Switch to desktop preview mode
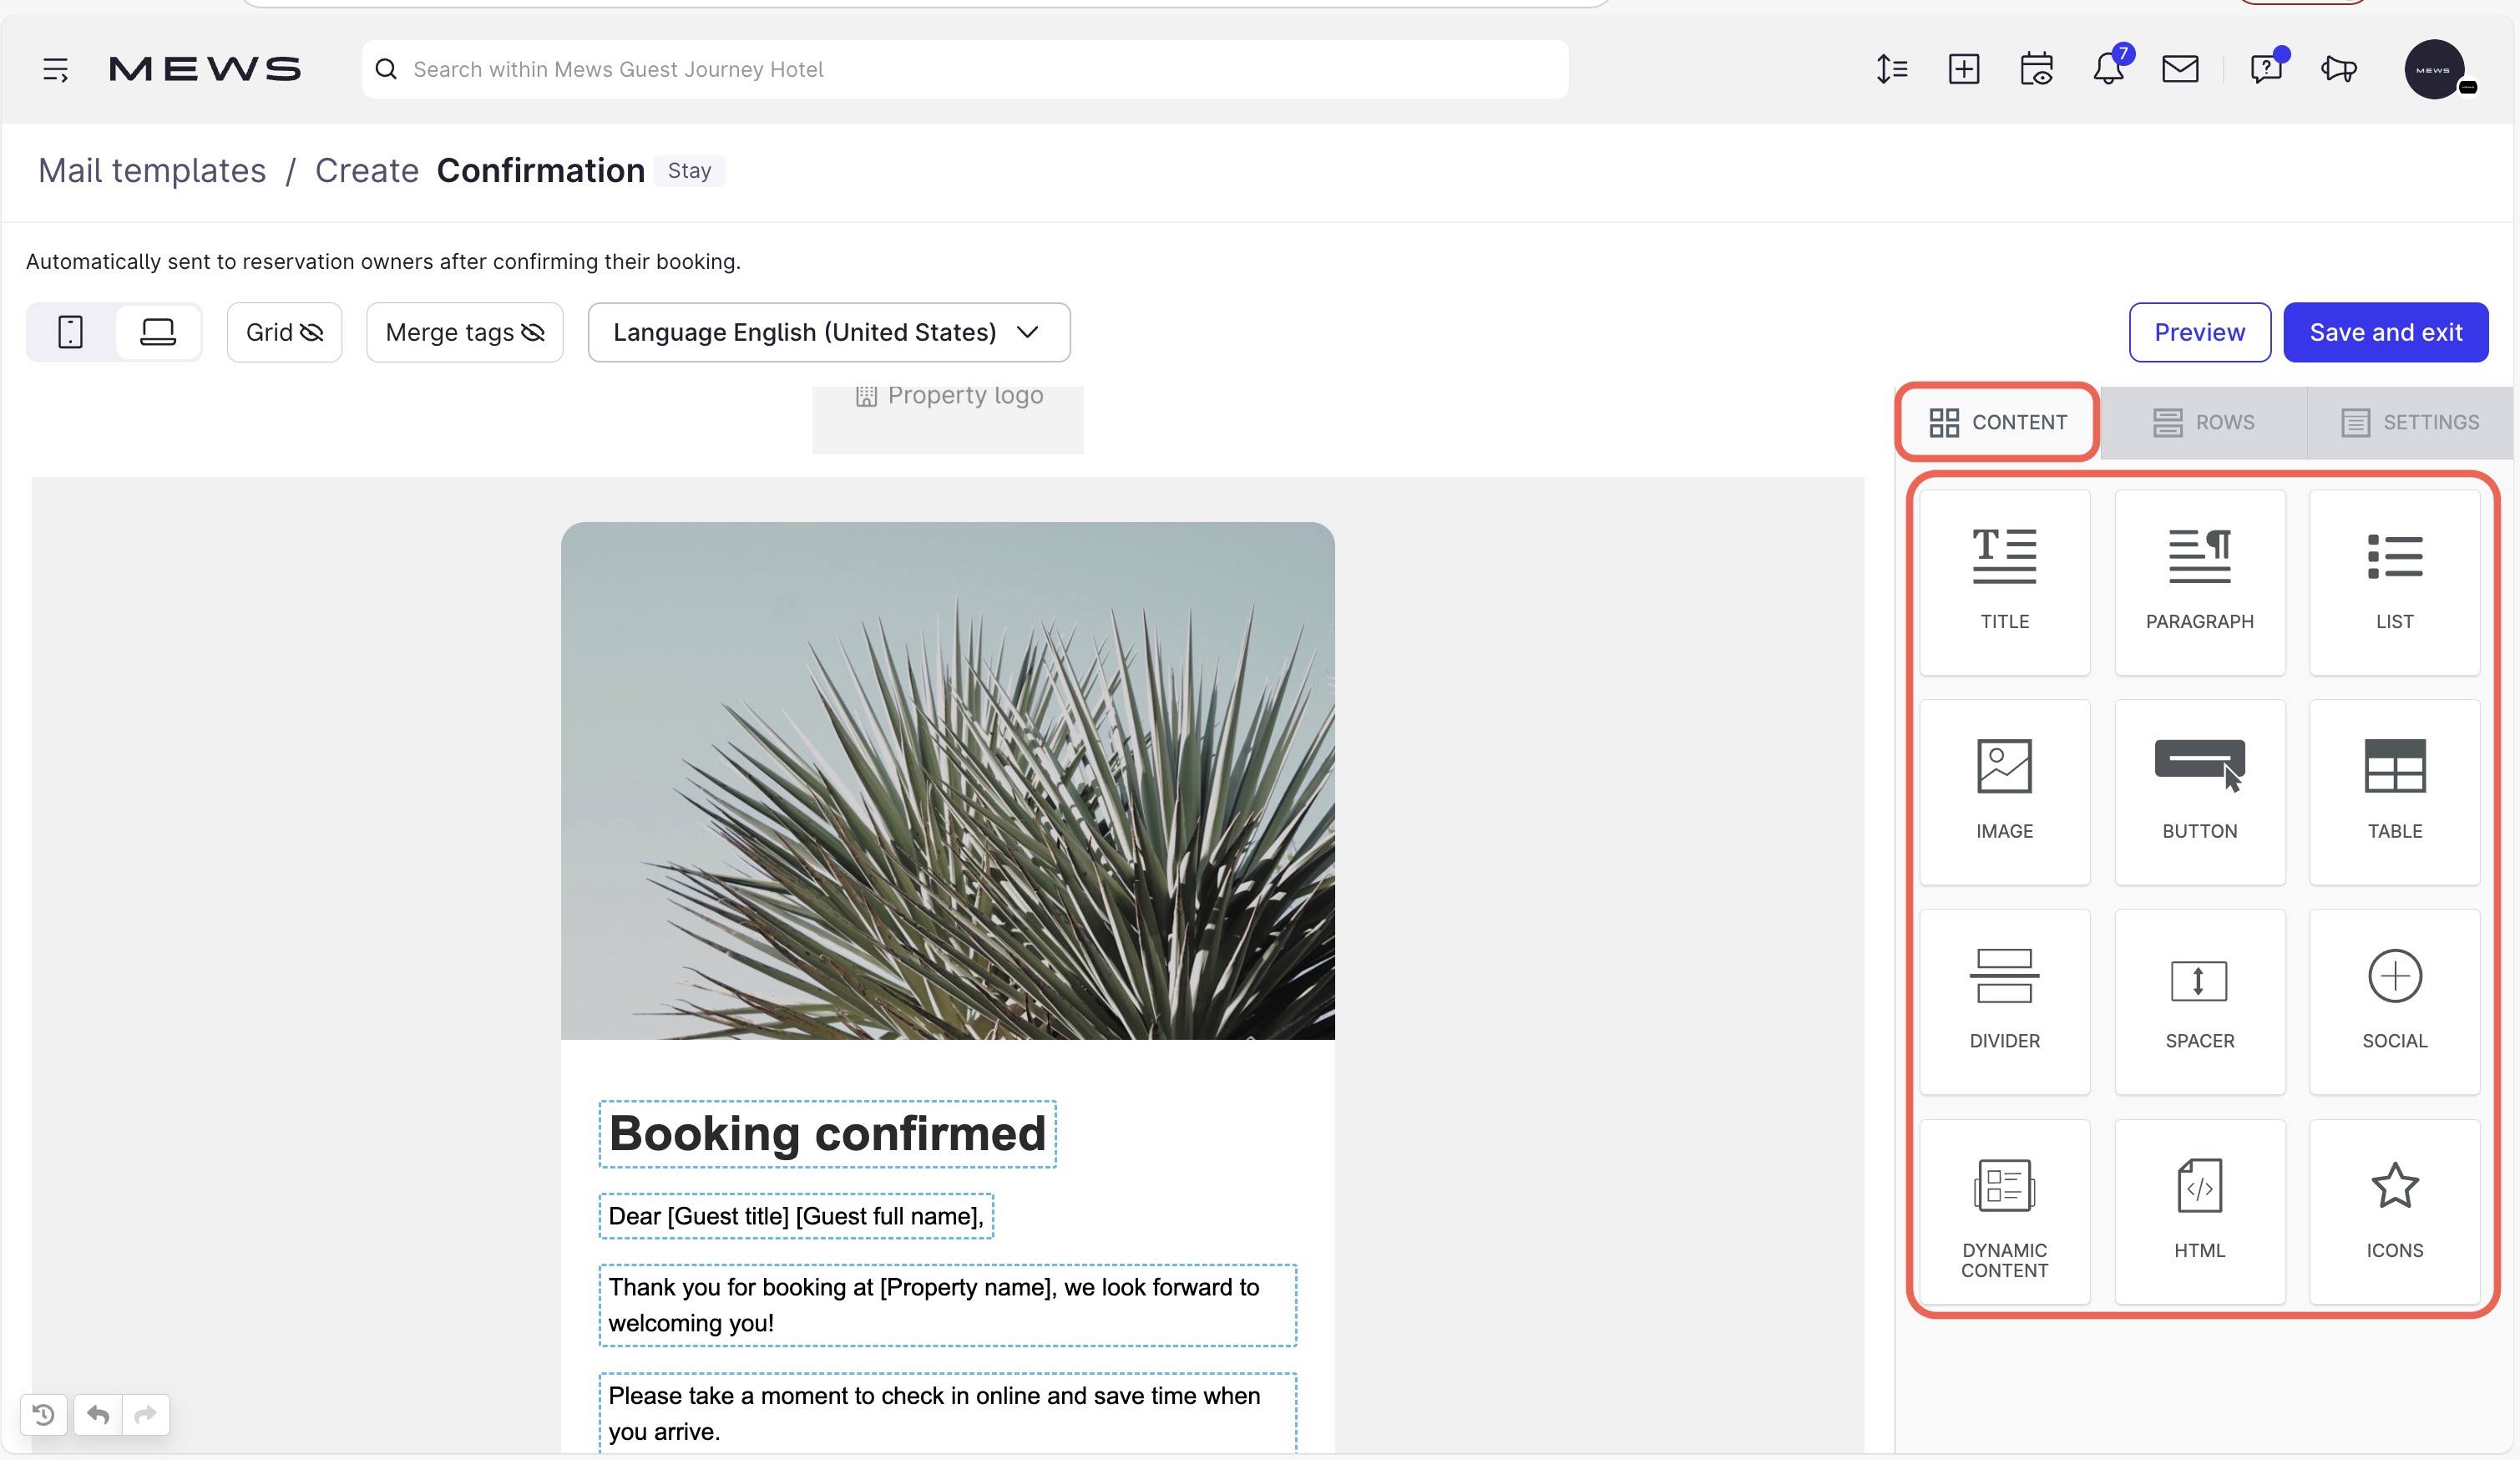2520x1460 pixels. 158,332
